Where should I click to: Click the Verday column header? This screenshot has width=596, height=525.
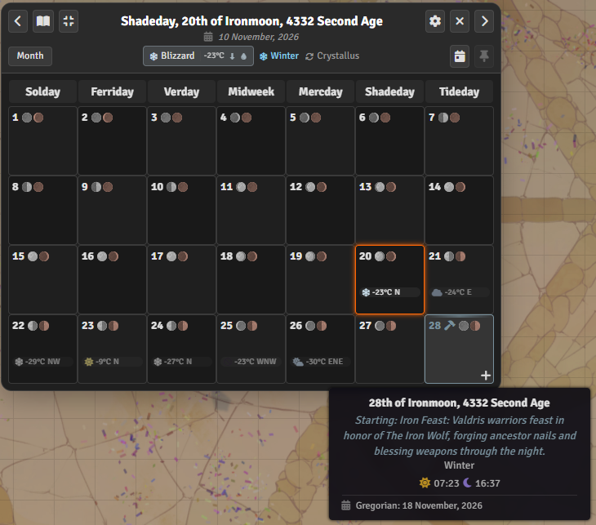pos(181,91)
